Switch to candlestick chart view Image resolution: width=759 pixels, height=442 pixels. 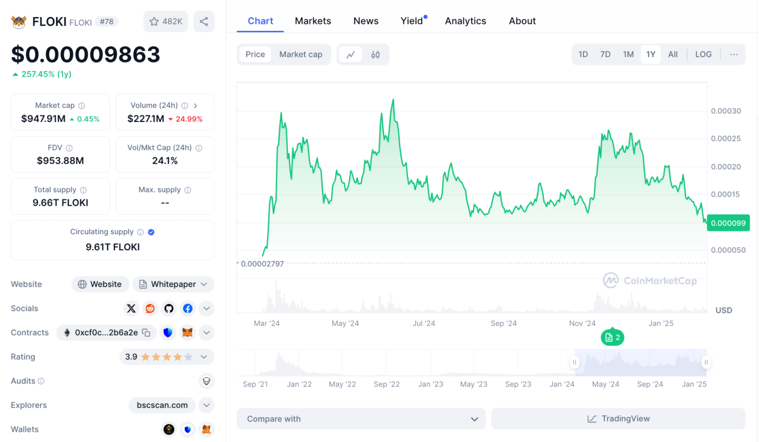tap(375, 55)
